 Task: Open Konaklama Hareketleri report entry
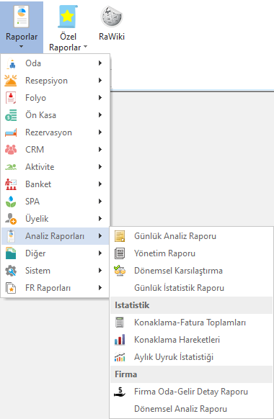[x=192, y=340]
